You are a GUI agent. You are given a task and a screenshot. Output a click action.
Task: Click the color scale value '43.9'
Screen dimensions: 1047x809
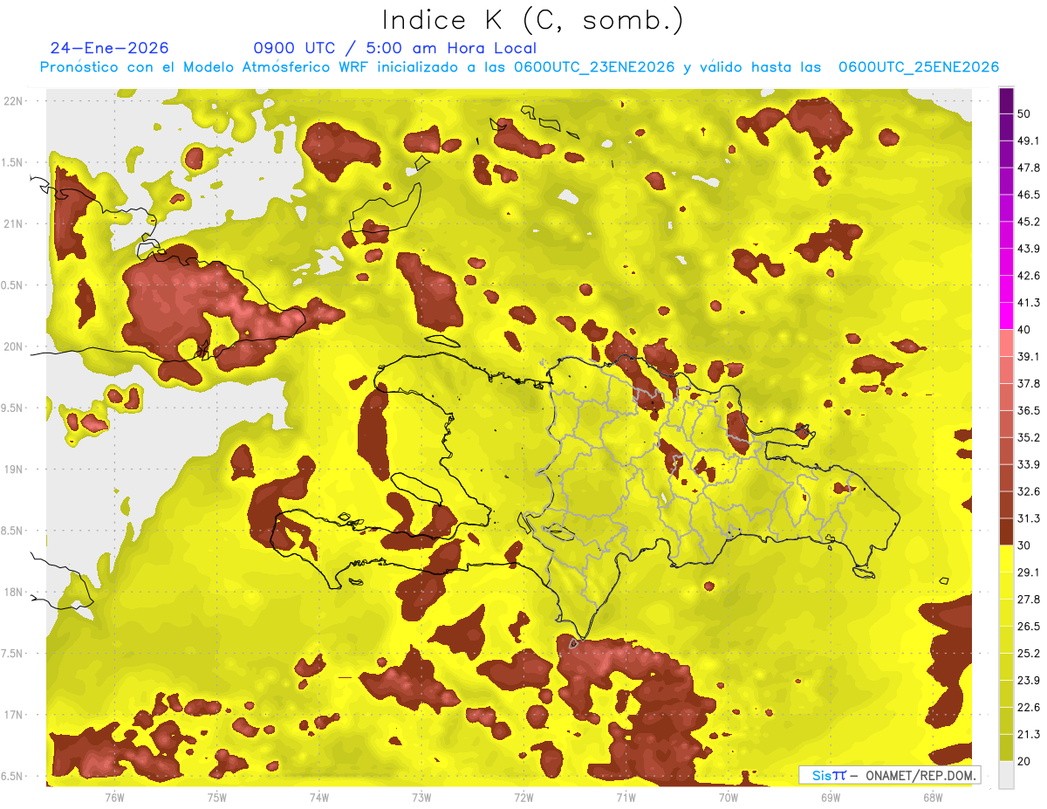coord(1029,249)
